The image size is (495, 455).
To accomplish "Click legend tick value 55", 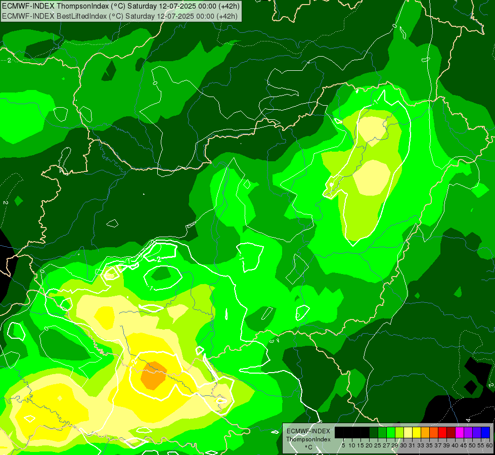I will click(481, 445).
